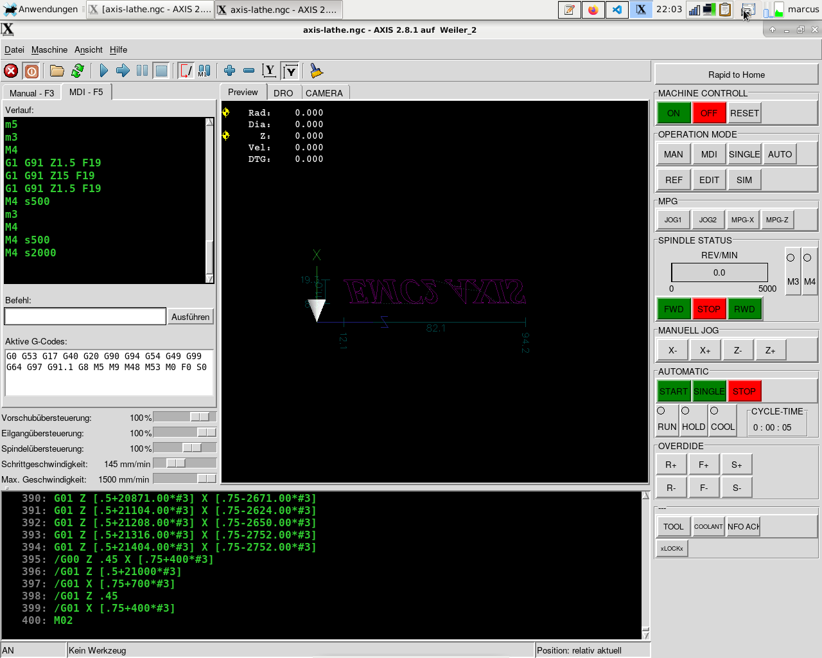822x658 pixels.
Task: Click the REF mode button
Action: point(674,180)
